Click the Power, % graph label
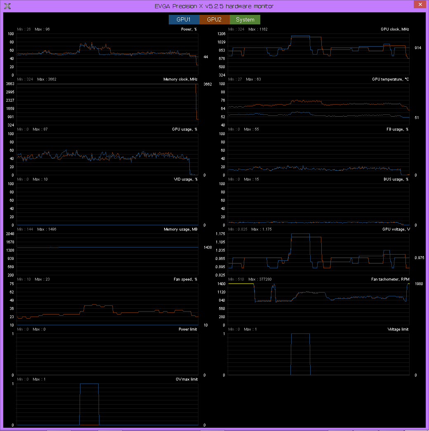The image size is (429, 431). pyautogui.click(x=189, y=29)
